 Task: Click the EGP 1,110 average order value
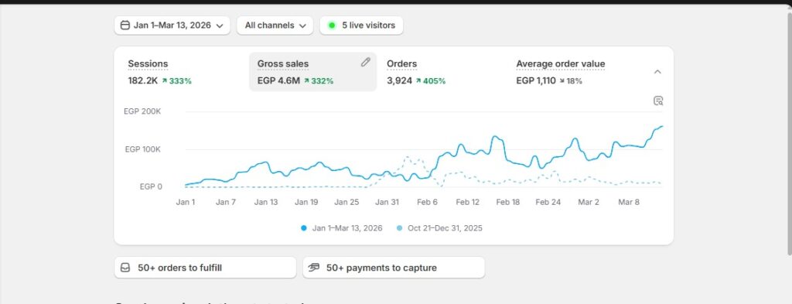click(x=536, y=80)
